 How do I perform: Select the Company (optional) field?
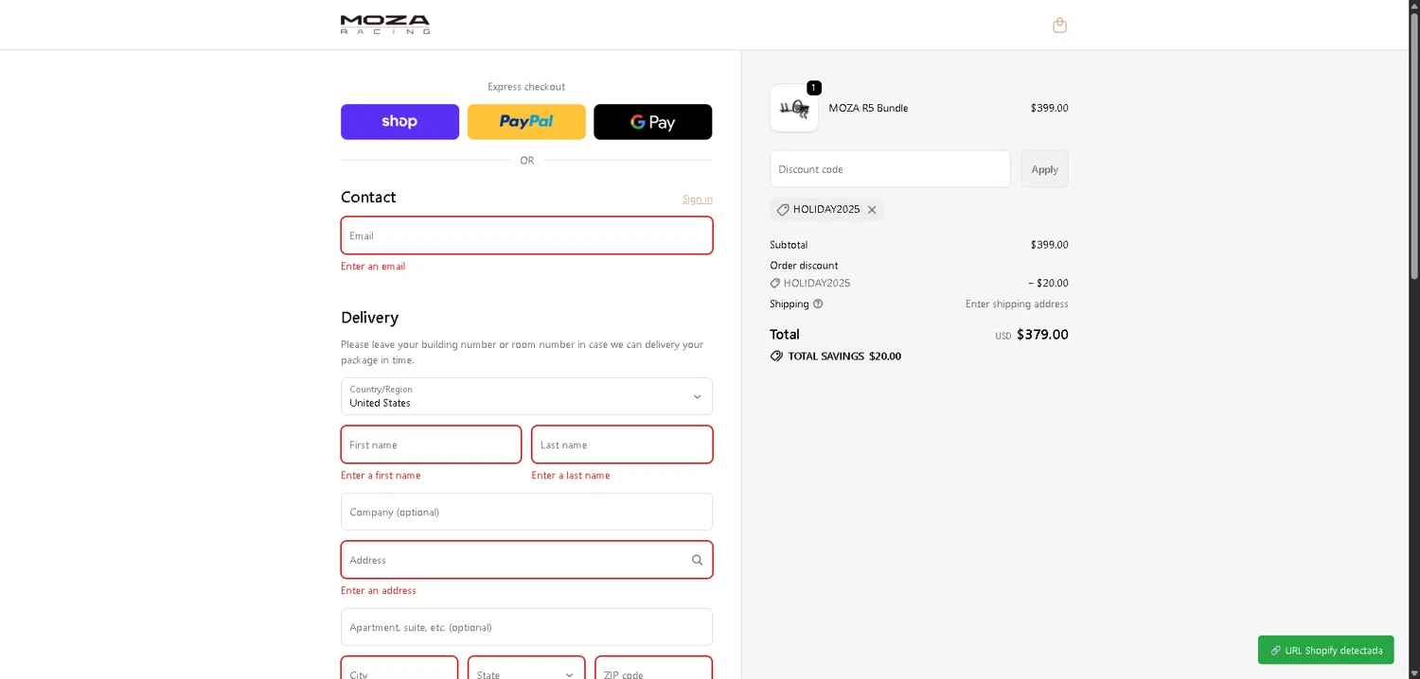pos(526,512)
